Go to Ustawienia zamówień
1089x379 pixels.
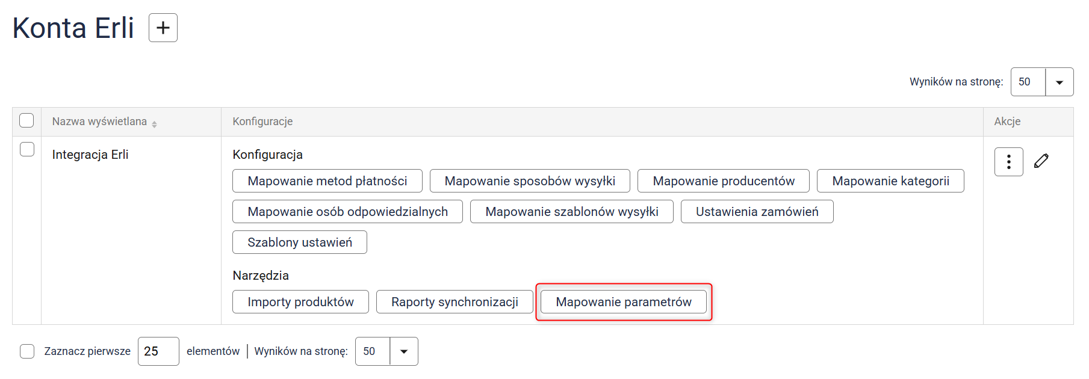click(757, 212)
